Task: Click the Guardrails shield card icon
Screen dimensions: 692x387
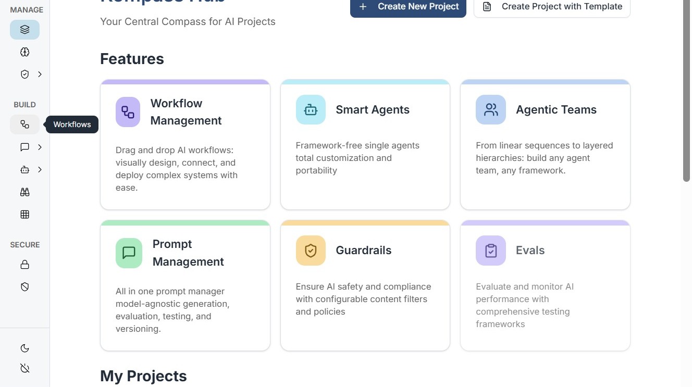Action: point(311,251)
